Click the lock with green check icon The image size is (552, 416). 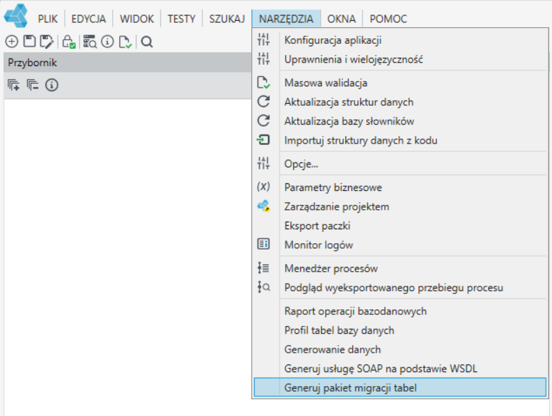coord(69,42)
